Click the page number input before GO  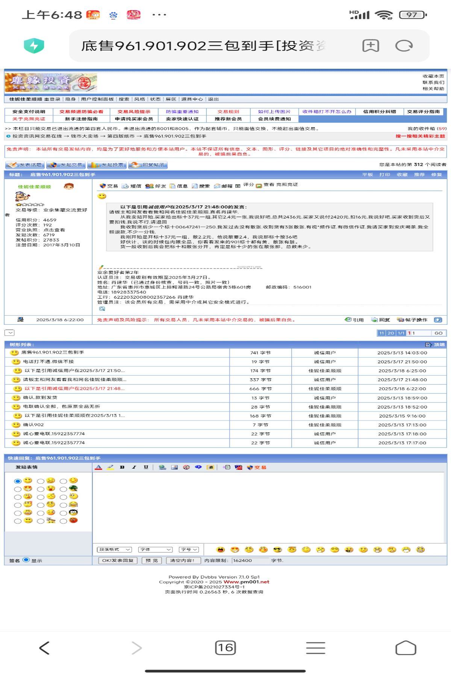click(x=421, y=333)
